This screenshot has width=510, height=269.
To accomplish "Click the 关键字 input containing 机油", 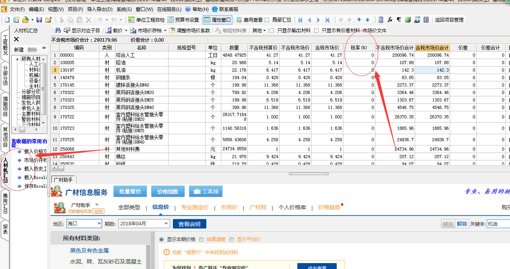I will click(498, 224).
